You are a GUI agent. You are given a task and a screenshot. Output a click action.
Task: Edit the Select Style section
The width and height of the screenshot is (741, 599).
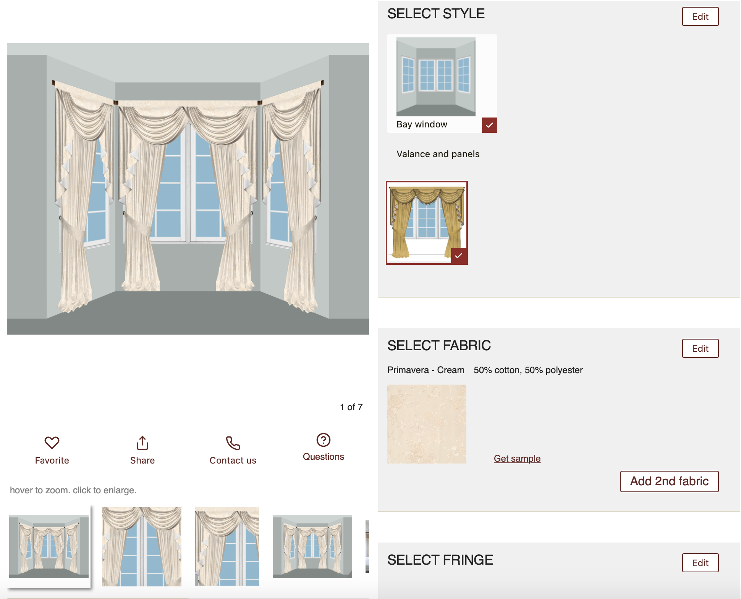700,16
